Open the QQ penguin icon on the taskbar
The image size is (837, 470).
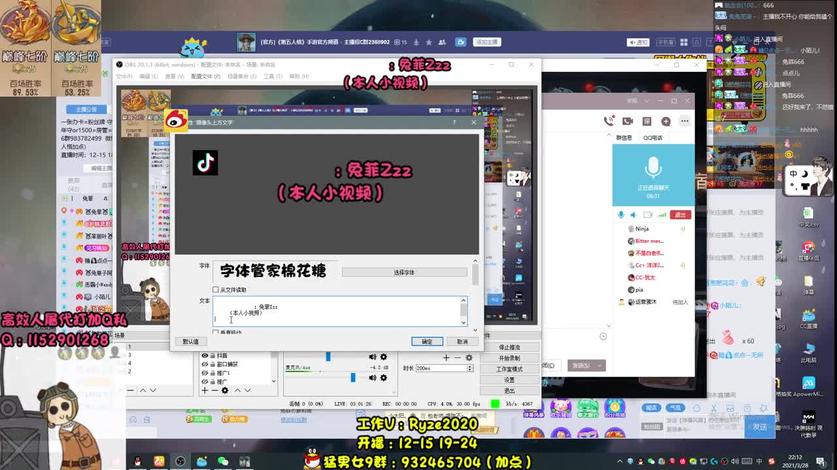[x=138, y=461]
